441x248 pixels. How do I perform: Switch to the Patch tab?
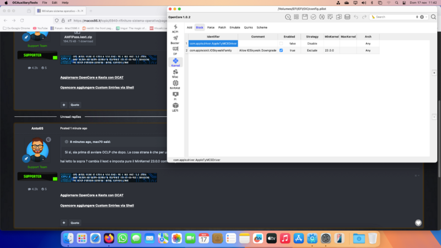pyautogui.click(x=222, y=27)
